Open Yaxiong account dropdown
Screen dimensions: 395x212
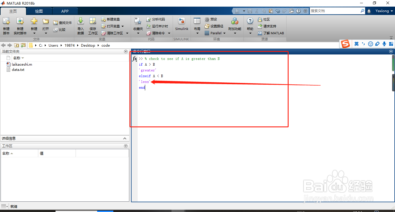[384, 11]
